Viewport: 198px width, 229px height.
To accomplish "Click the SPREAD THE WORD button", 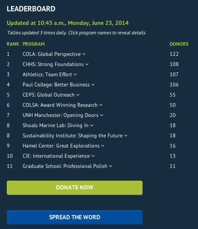I will click(75, 217).
